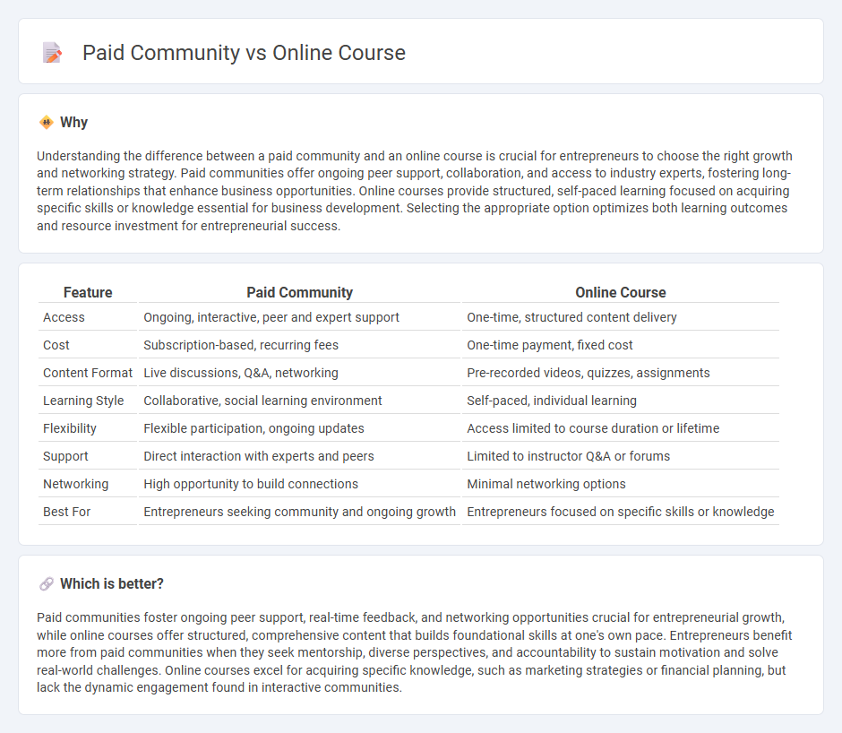Click cell Live discussions, Q&A, networking

coord(300,373)
